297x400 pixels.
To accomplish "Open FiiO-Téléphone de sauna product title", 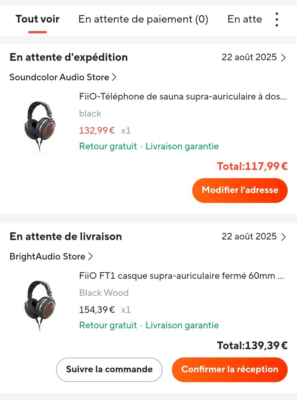I will pos(183,97).
